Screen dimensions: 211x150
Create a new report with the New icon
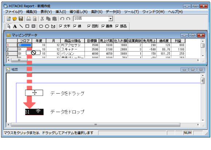(x=9, y=19)
